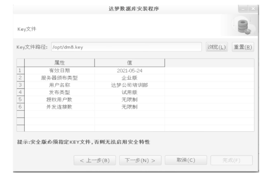This screenshot has height=177, width=277.
Task: Select row header number 1
Action: [21, 70]
